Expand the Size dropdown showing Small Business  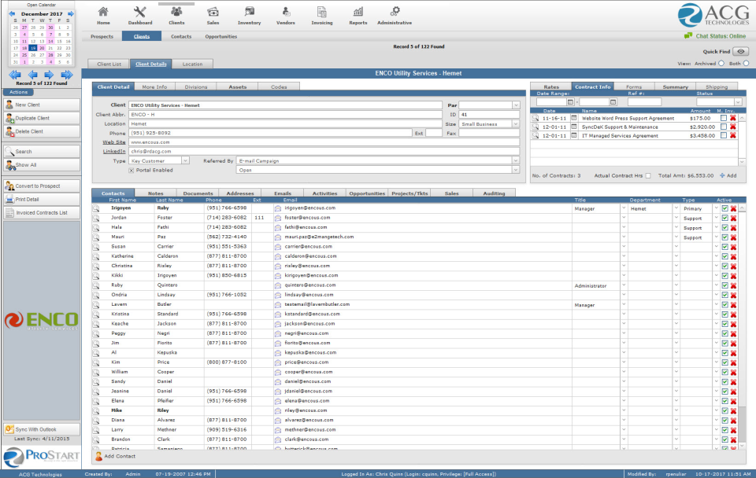click(x=516, y=124)
